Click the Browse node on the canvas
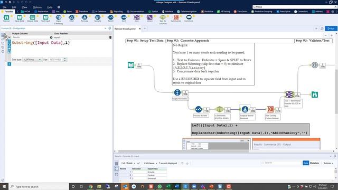The image size is (338, 190). pyautogui.click(x=315, y=94)
